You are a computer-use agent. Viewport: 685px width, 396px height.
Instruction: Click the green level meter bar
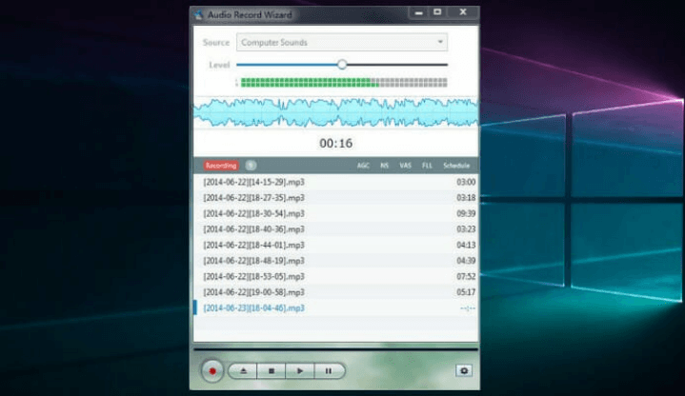point(344,82)
